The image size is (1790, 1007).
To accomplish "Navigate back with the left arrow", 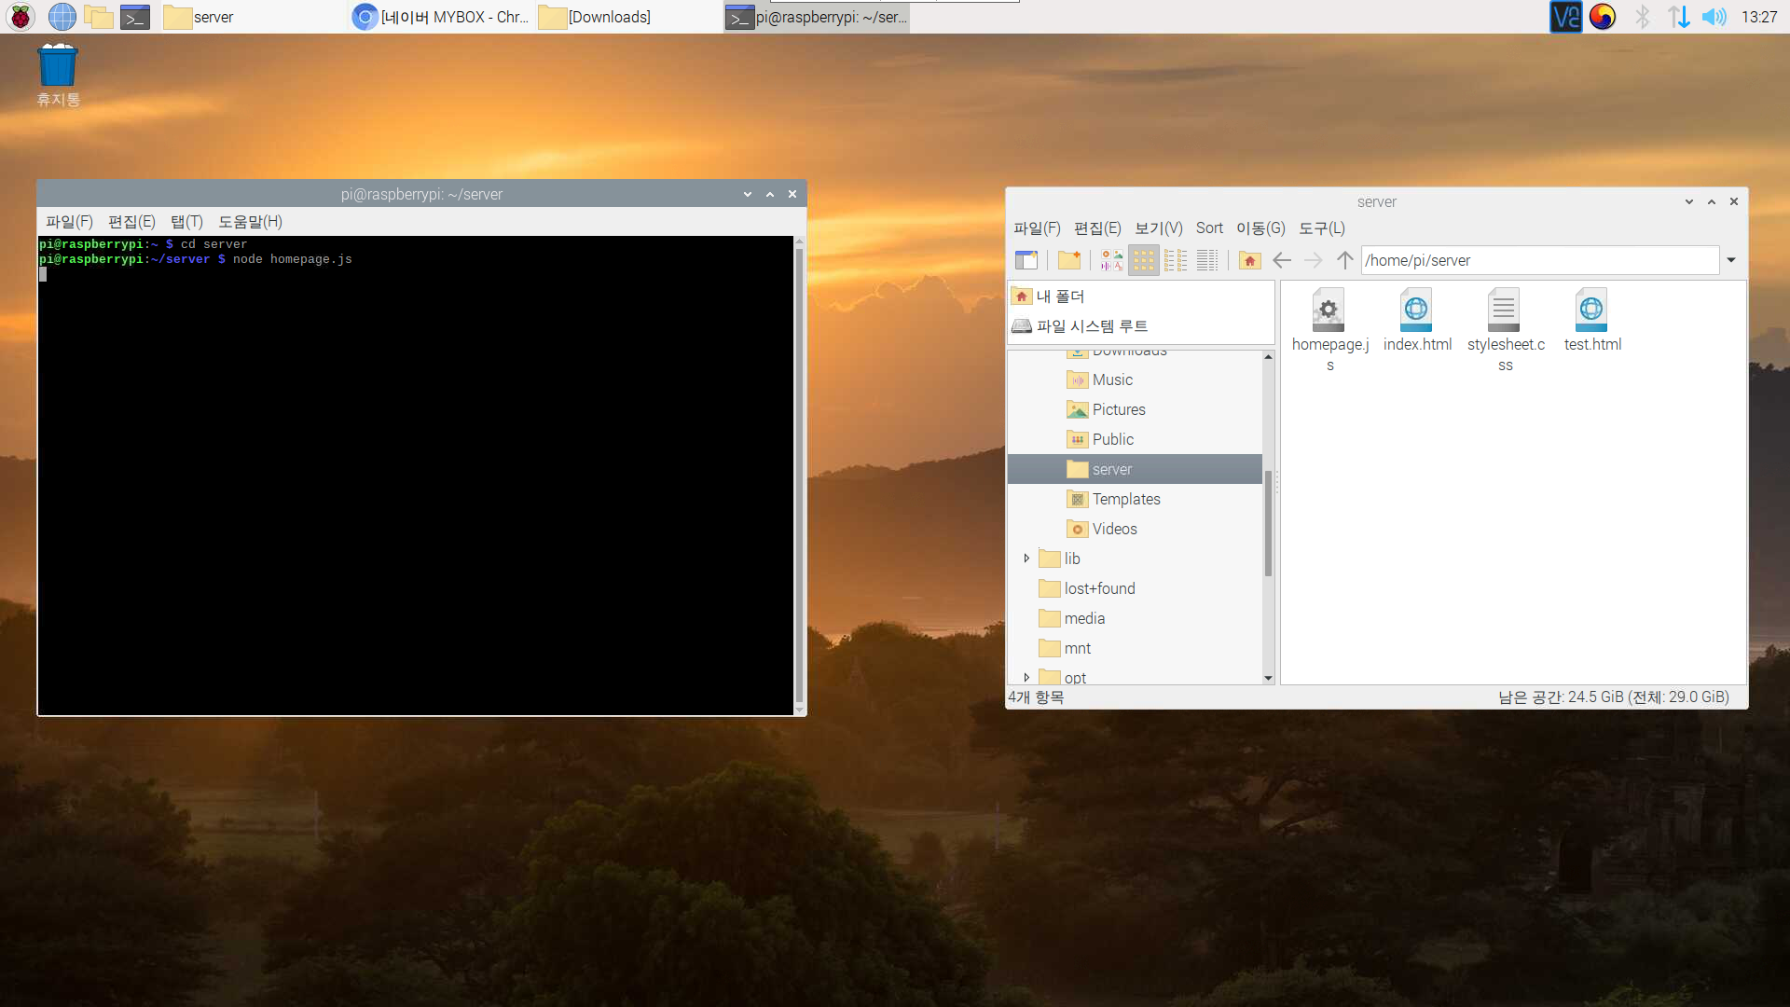I will click(x=1282, y=260).
